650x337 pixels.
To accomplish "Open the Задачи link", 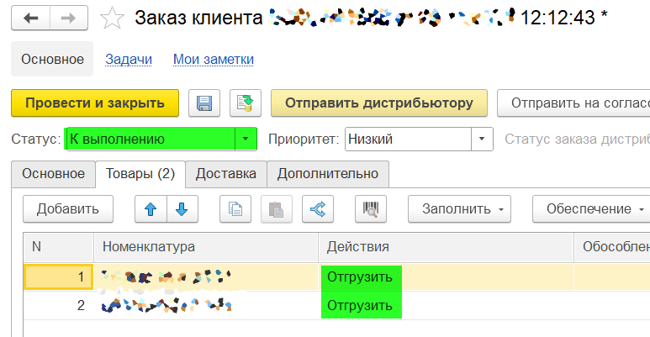I will [x=129, y=60].
